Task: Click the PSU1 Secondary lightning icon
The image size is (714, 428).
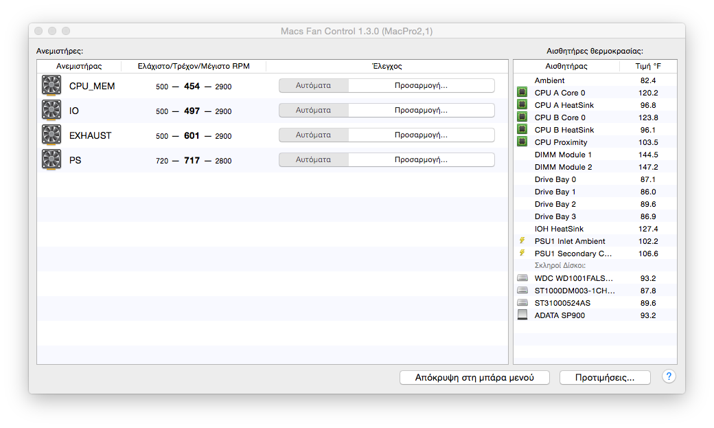Action: click(x=522, y=253)
